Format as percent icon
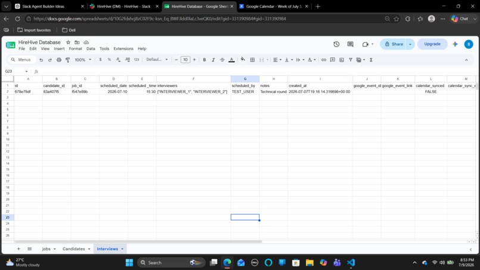The width and height of the screenshot is (480, 270). (x=110, y=60)
